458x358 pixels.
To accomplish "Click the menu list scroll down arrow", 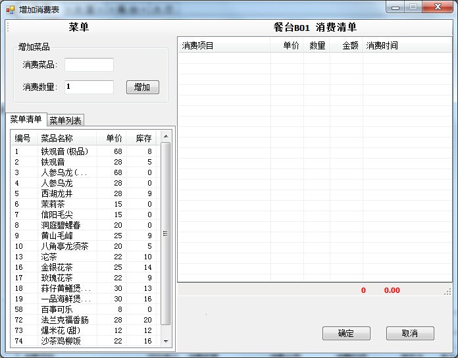I will 166,341.
